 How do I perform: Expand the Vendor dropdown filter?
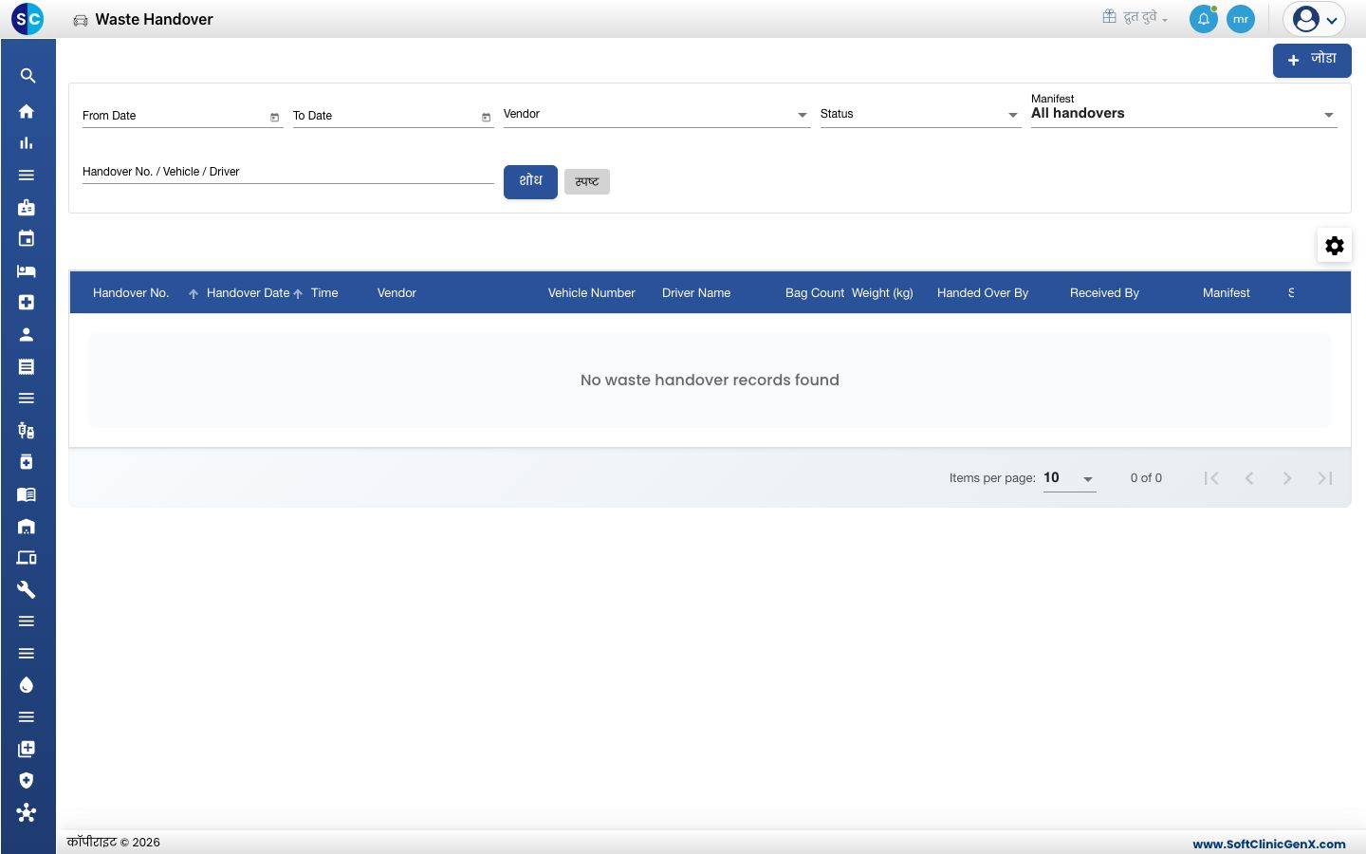pos(656,114)
